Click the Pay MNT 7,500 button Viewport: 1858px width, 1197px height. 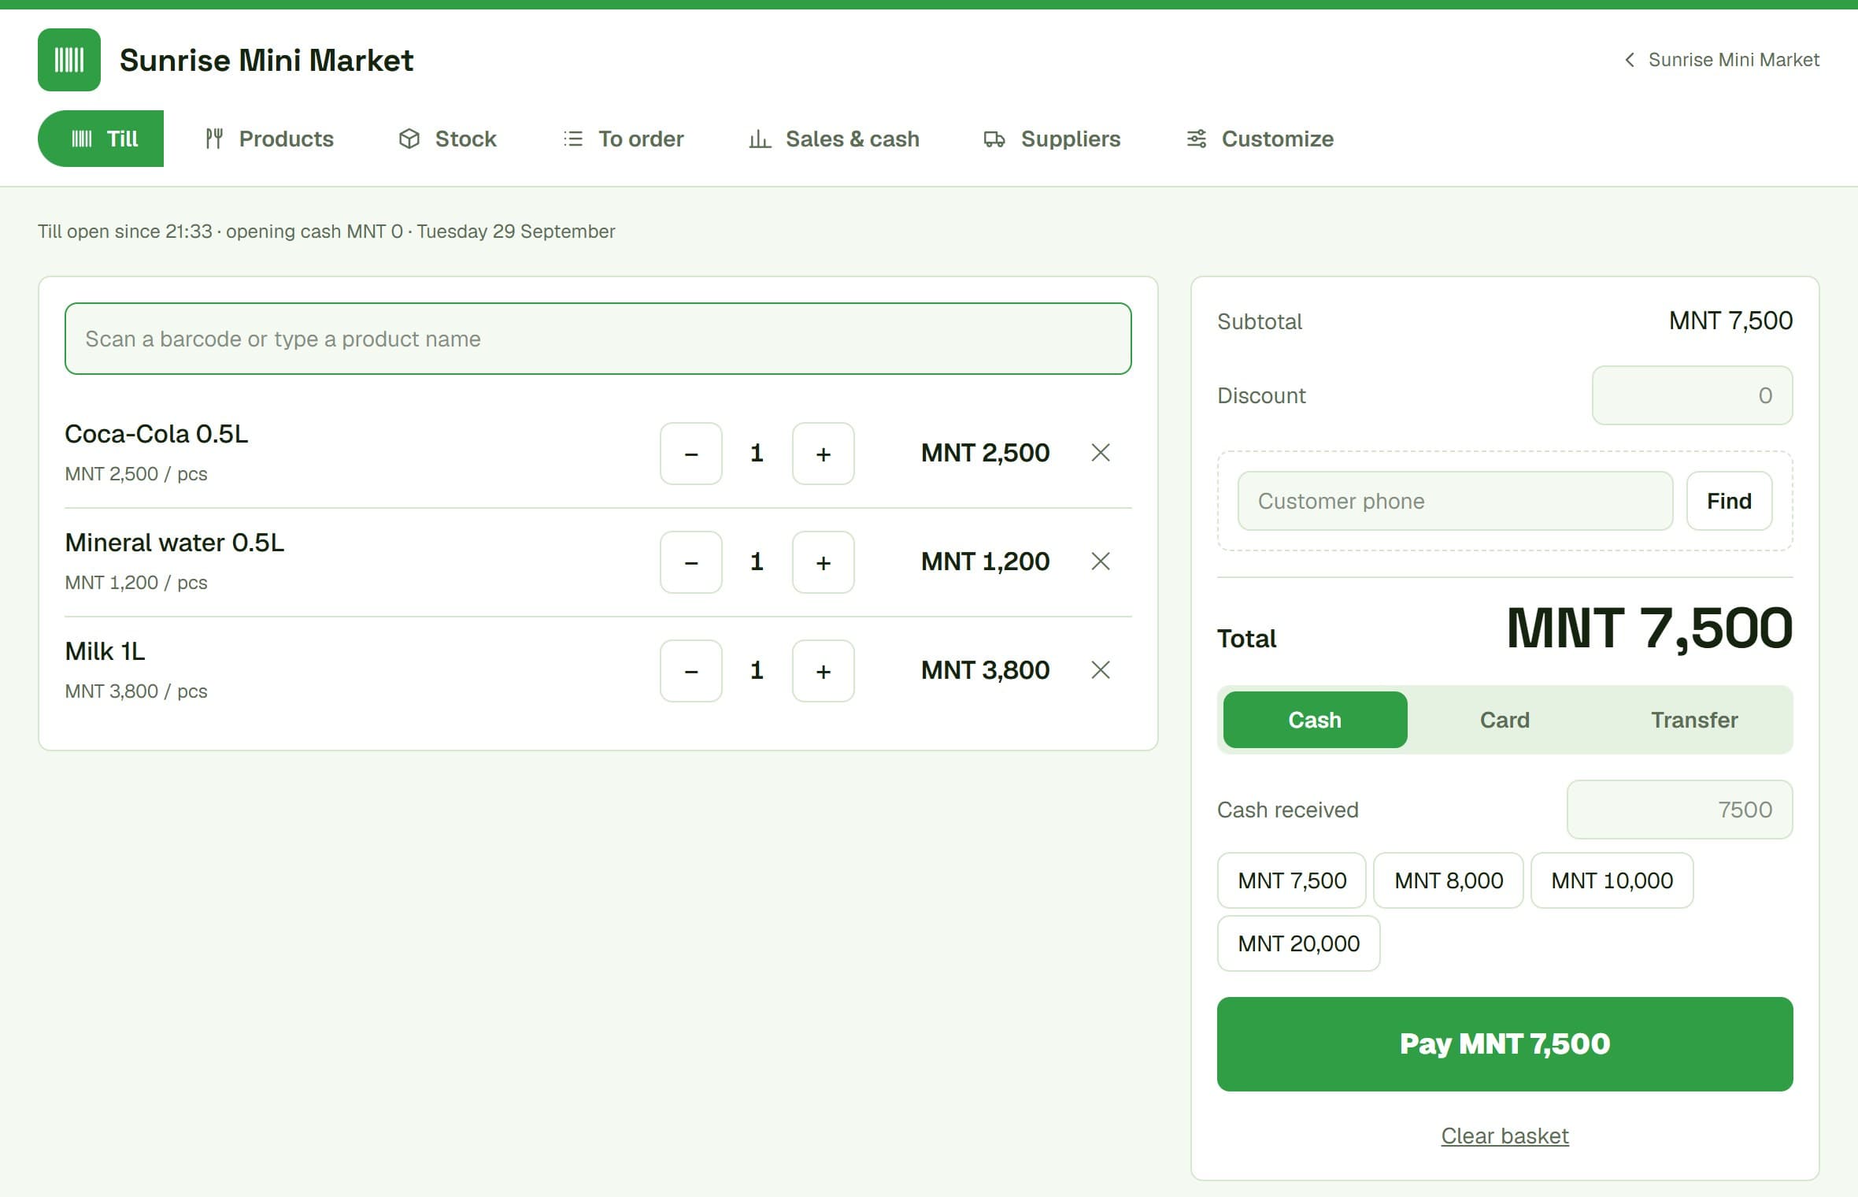point(1505,1044)
